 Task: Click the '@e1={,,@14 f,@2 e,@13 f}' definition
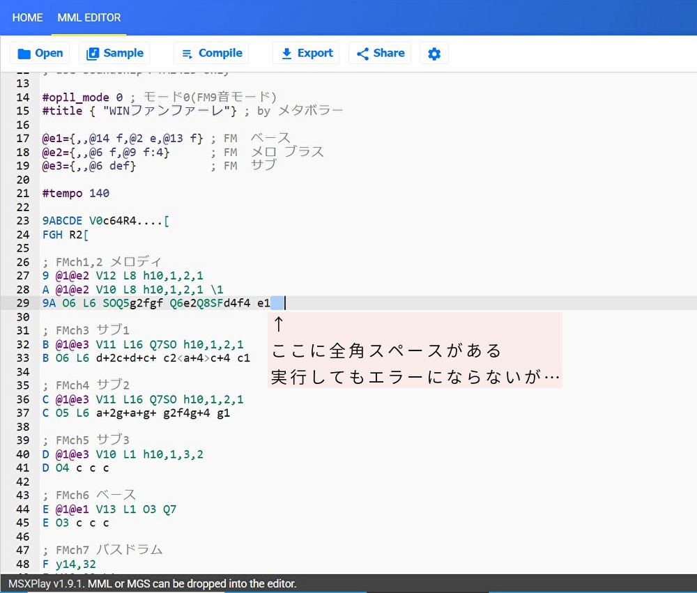coord(123,139)
